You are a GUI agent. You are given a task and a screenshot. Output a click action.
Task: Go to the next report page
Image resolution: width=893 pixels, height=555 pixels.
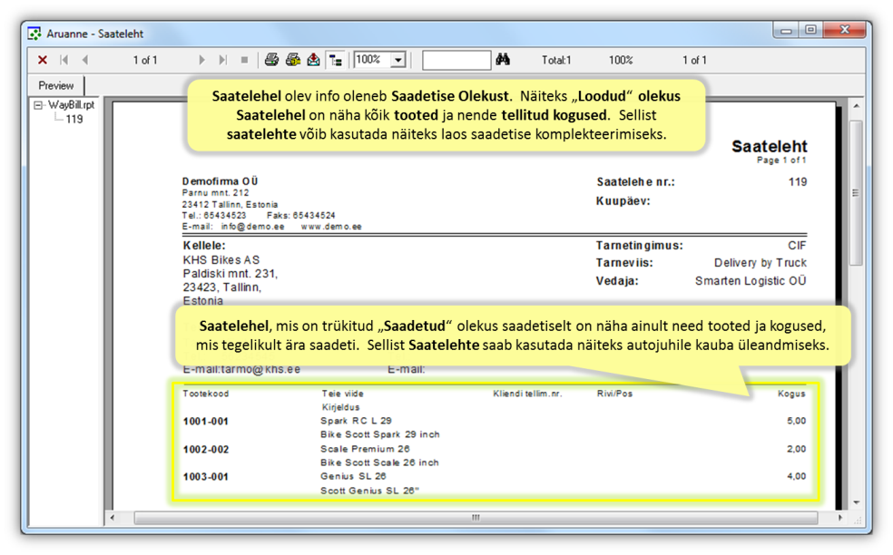201,60
